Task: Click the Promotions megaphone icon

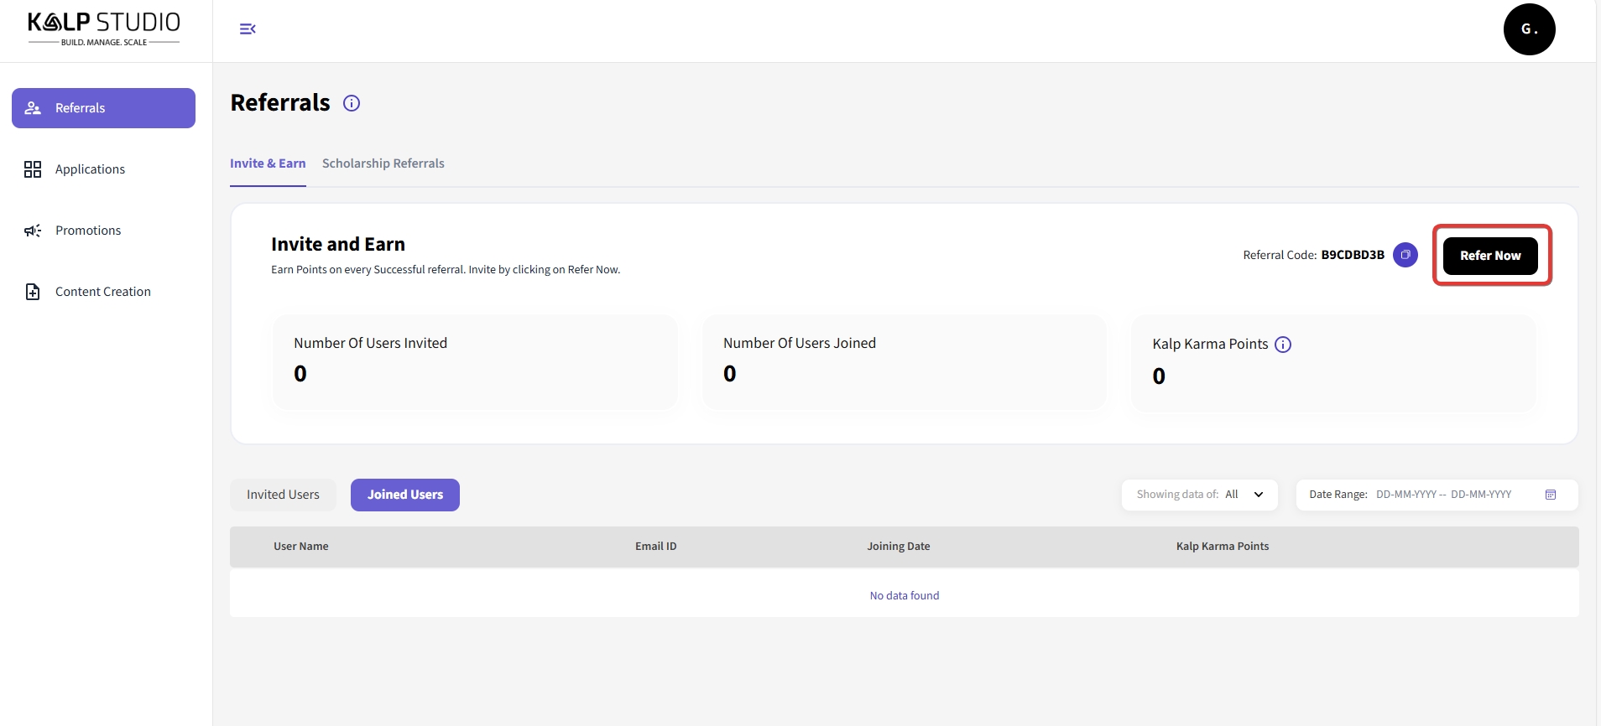Action: 33,231
